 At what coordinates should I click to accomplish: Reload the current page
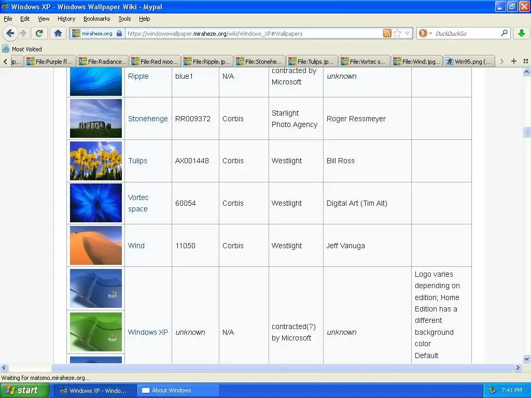39,33
